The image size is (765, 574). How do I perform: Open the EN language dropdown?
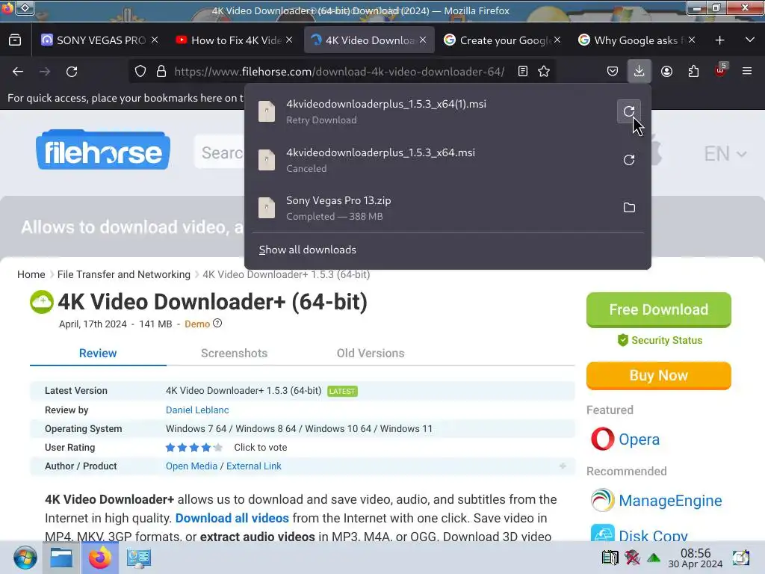(x=725, y=154)
